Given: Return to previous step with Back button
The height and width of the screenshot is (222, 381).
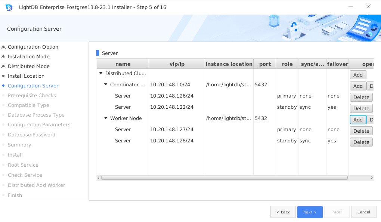Looking at the screenshot, I should pyautogui.click(x=283, y=212).
